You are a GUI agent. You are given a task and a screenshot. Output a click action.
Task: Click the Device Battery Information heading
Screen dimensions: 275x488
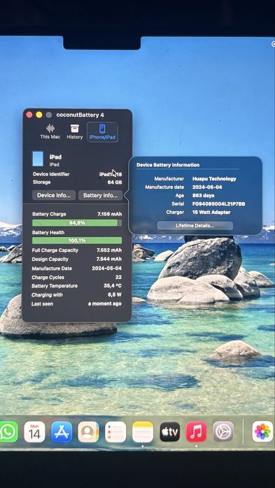168,165
